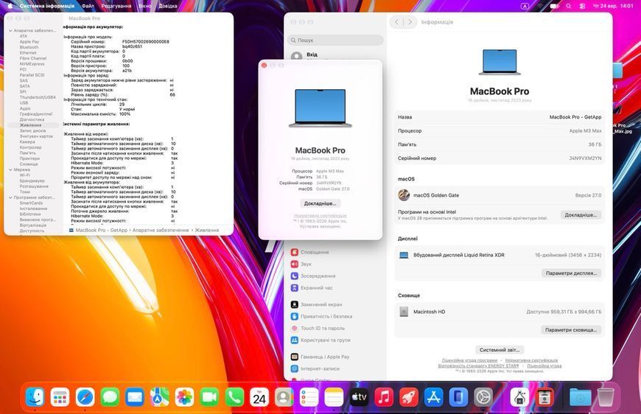641x414 pixels.
Task: Open Contacts app in Dock
Action: click(x=284, y=397)
